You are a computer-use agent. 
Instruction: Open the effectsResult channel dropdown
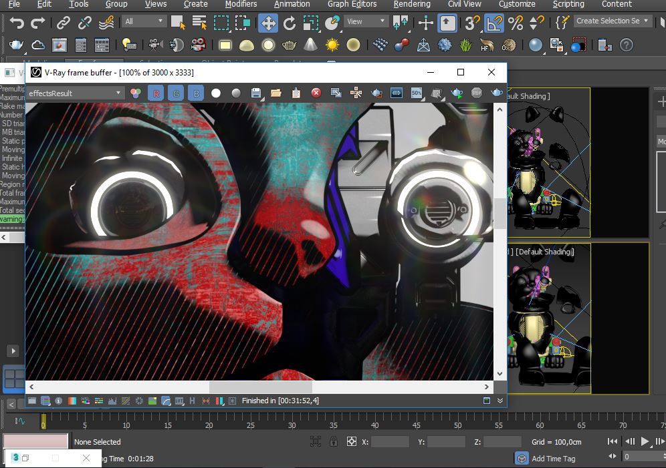click(x=74, y=93)
